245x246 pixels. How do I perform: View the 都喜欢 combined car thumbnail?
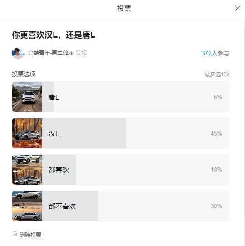pyautogui.click(x=27, y=170)
